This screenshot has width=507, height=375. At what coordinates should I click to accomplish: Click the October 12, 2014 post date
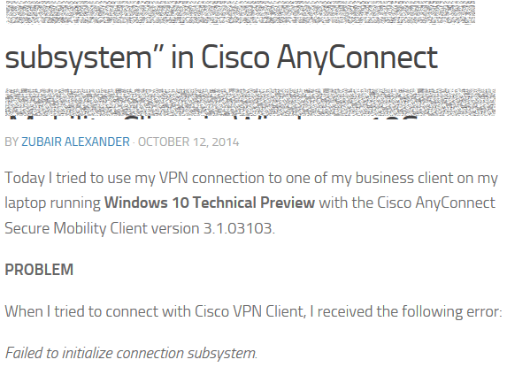pyautogui.click(x=188, y=142)
